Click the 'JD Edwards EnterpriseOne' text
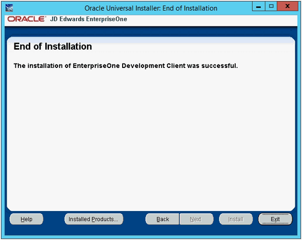 [88, 19]
